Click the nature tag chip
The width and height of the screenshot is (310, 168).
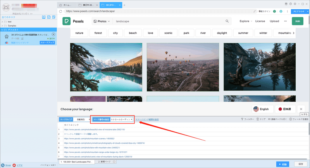click(x=79, y=33)
